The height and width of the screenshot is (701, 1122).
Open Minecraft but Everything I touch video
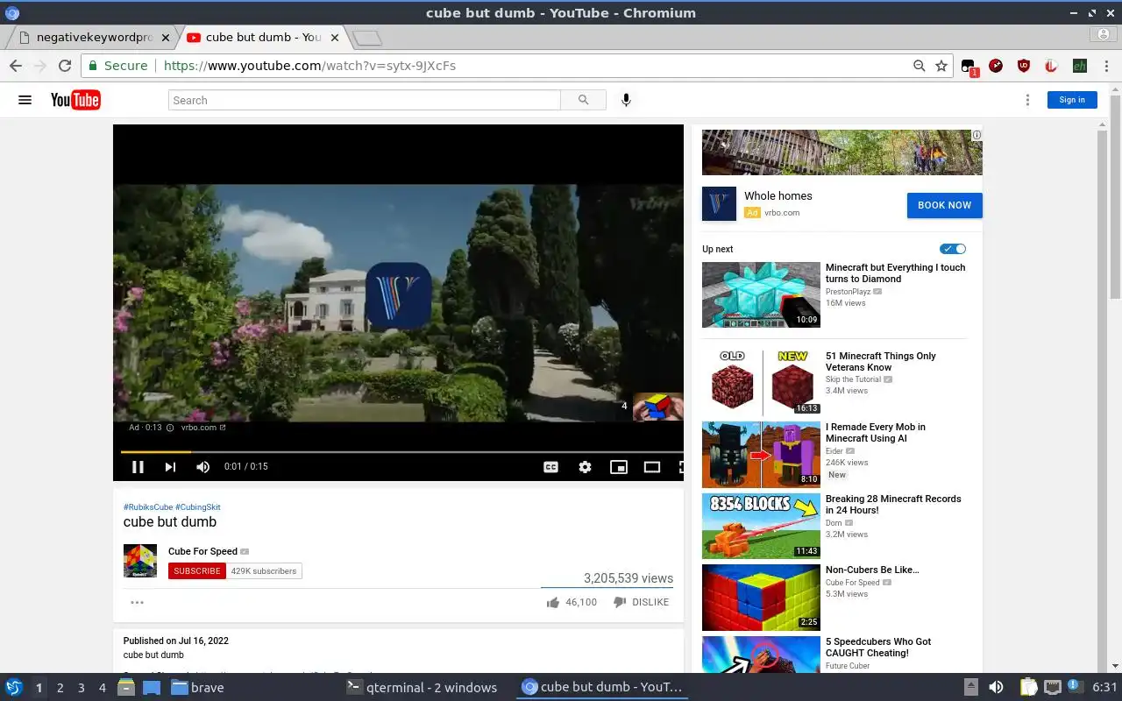895,273
